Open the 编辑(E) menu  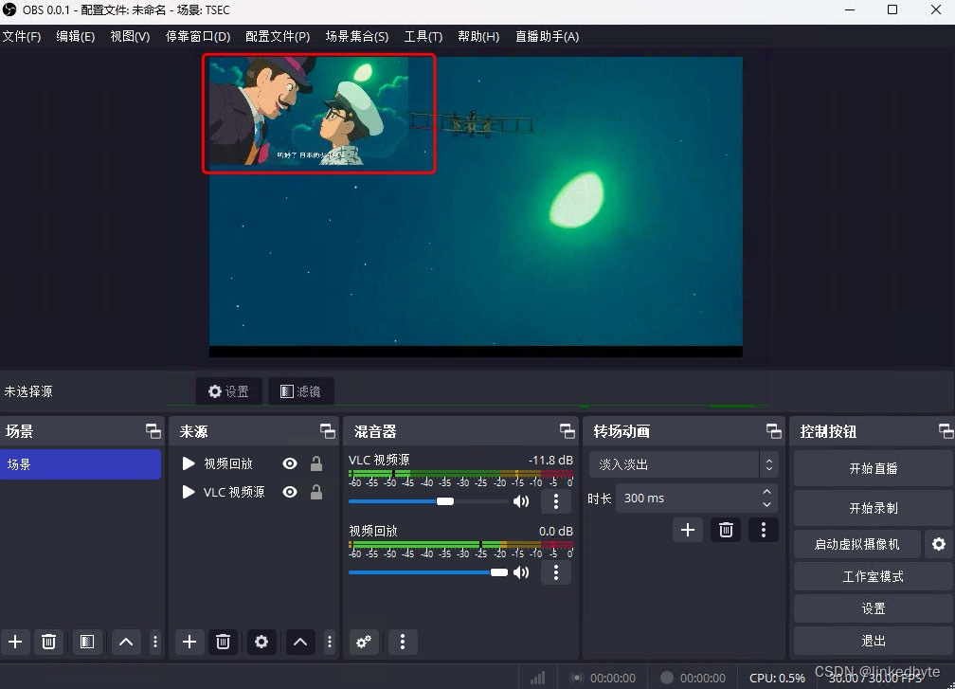76,37
